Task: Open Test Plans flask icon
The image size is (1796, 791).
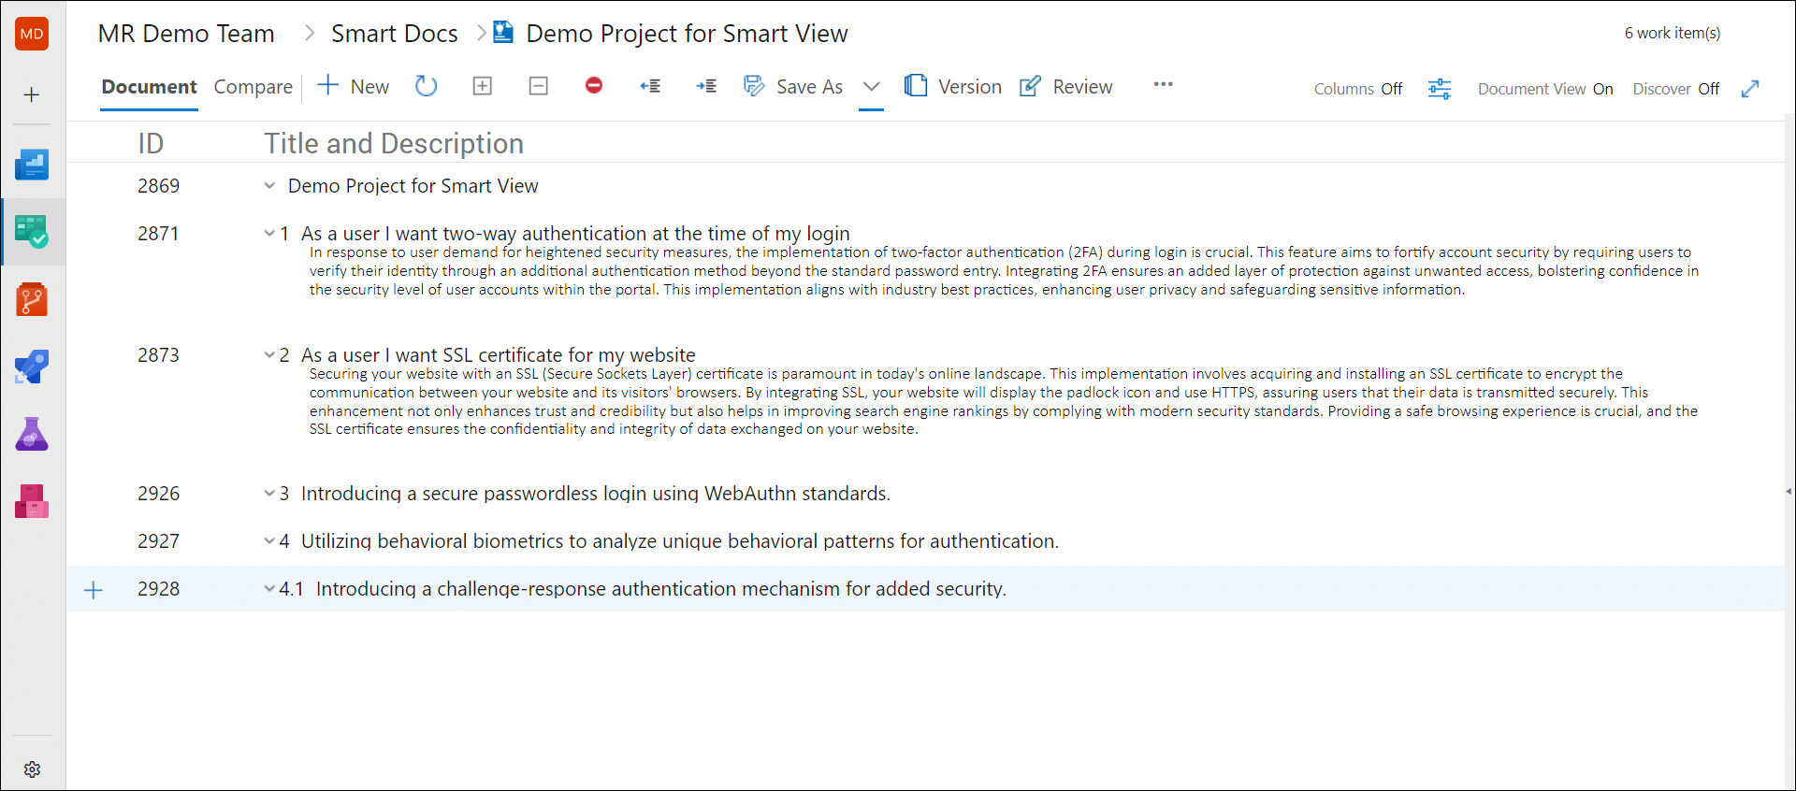Action: pyautogui.click(x=32, y=434)
